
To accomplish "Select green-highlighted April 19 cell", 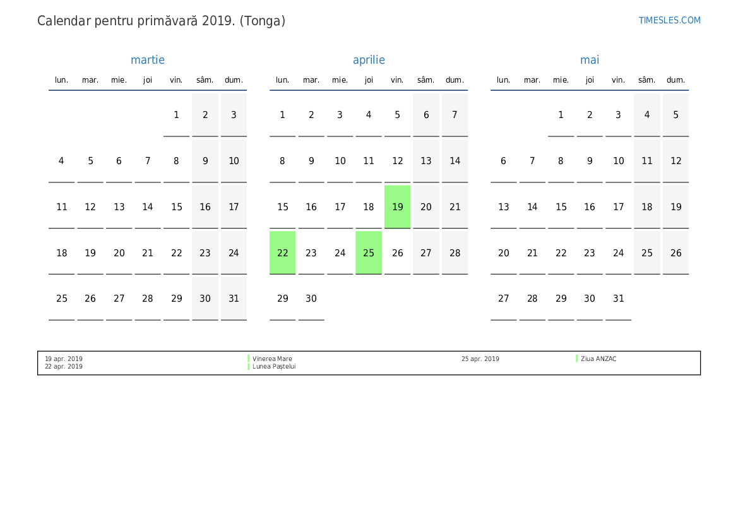I will 397,207.
